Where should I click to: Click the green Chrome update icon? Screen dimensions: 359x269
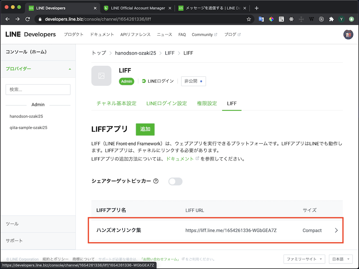[352, 19]
